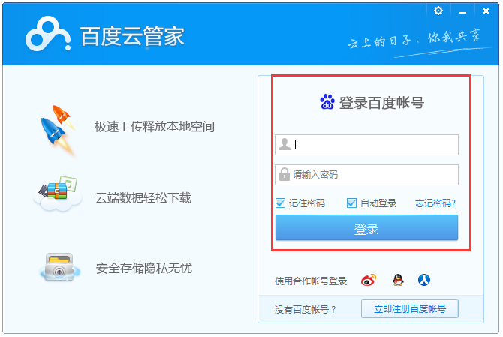
Task: Click the user silhouette icon in username field
Action: pyautogui.click(x=285, y=144)
